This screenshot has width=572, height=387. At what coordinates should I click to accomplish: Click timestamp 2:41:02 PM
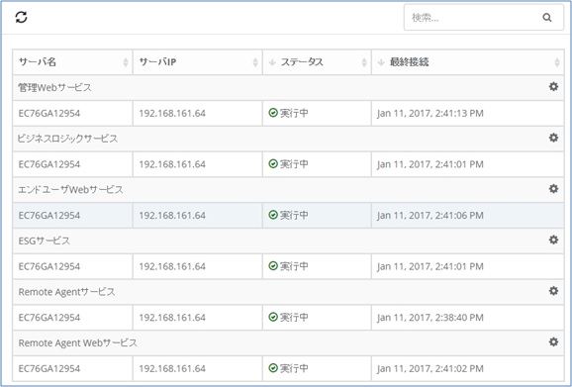click(430, 369)
